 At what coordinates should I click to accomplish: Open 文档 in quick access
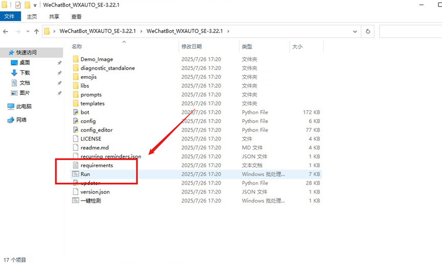pos(25,83)
